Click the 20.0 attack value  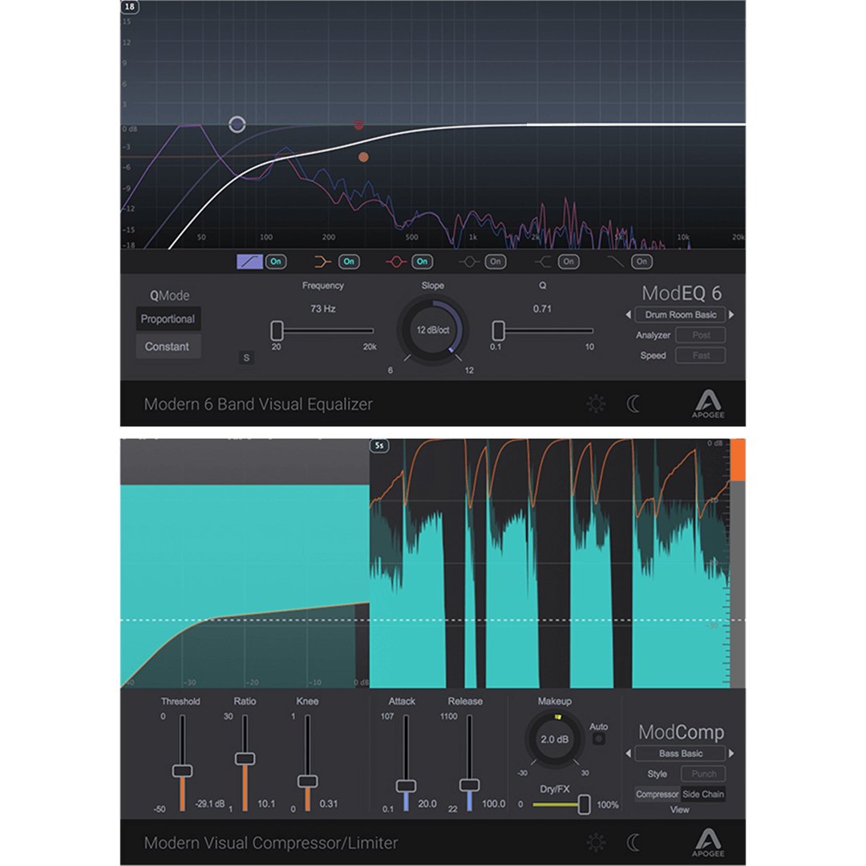click(x=427, y=804)
